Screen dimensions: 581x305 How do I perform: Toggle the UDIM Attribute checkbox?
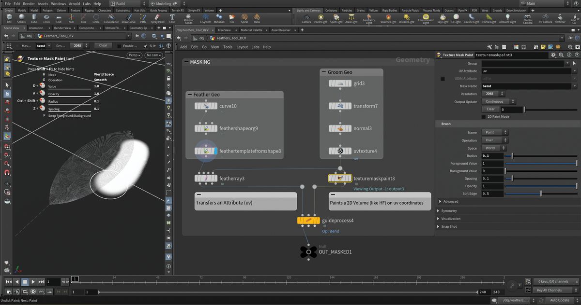(x=443, y=78)
